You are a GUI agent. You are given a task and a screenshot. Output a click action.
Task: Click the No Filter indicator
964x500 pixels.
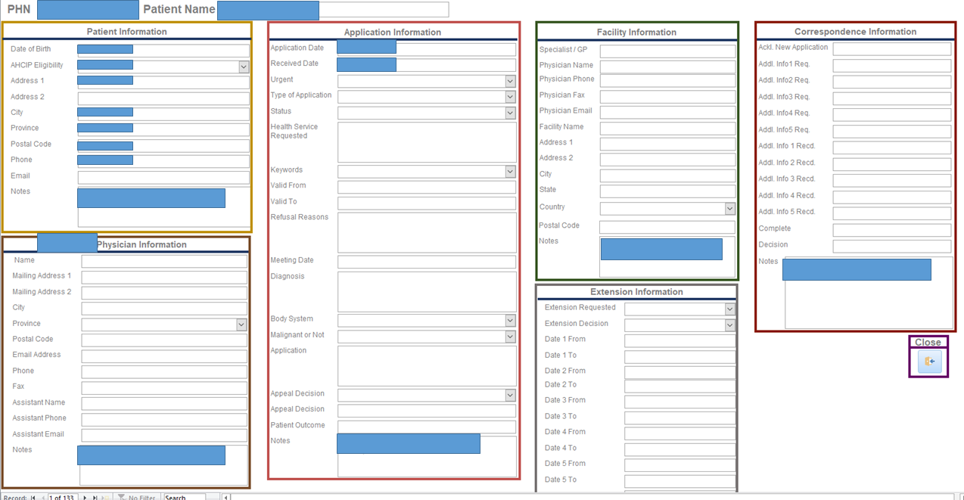coord(137,498)
